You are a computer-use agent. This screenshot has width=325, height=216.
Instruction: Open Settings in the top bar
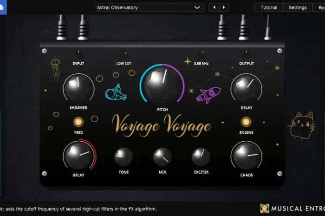click(298, 8)
